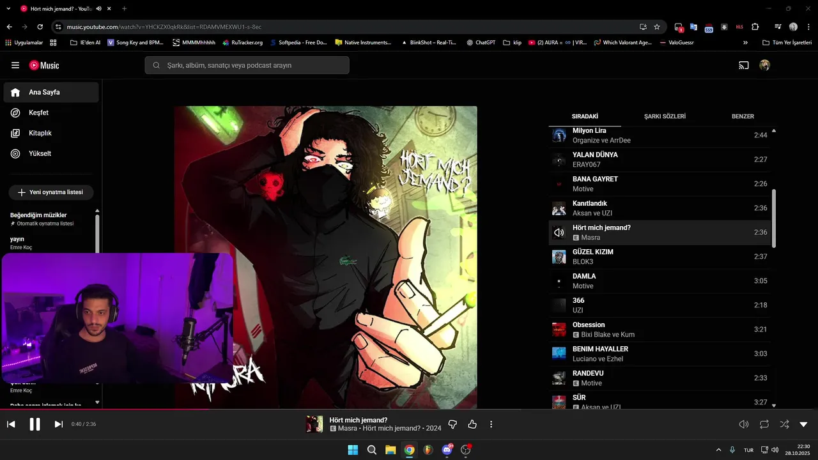The image size is (818, 460).
Task: Open the Keşfet explore page
Action: [x=51, y=112]
